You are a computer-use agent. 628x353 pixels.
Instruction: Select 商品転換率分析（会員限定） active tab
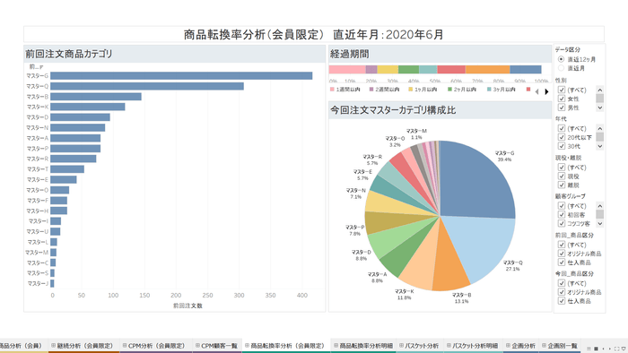click(x=286, y=346)
